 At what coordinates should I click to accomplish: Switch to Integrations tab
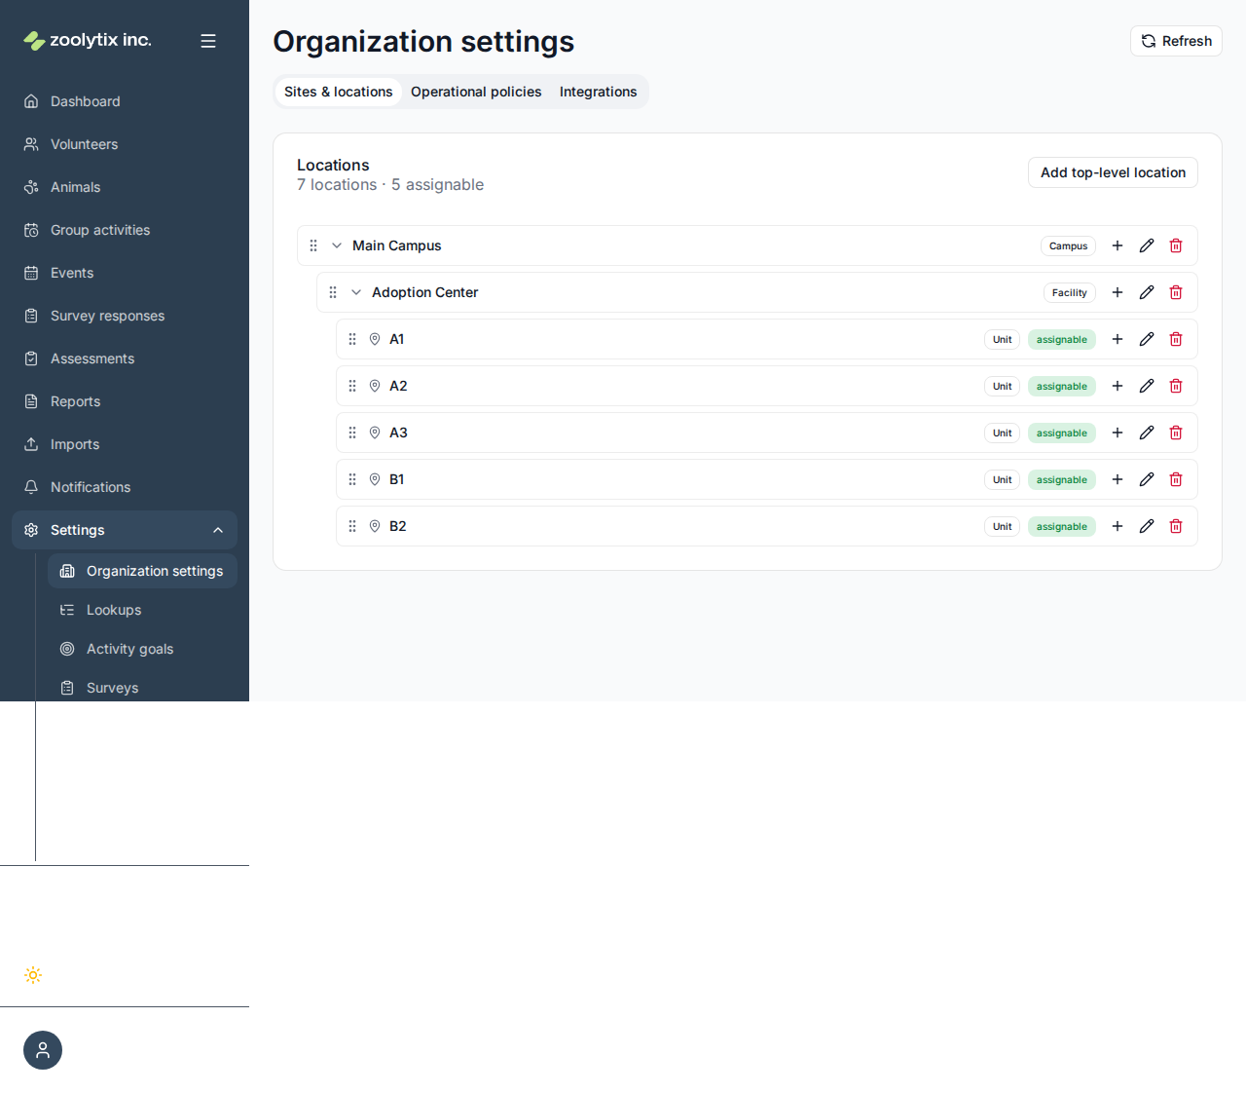[x=598, y=92]
